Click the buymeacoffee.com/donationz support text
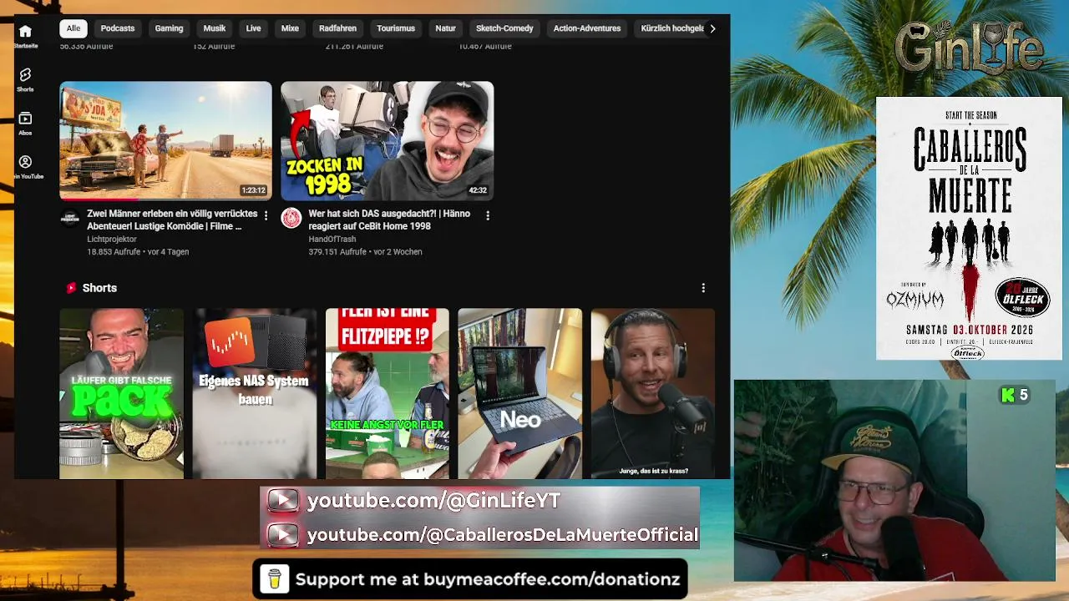The width and height of the screenshot is (1069, 601). 488,579
